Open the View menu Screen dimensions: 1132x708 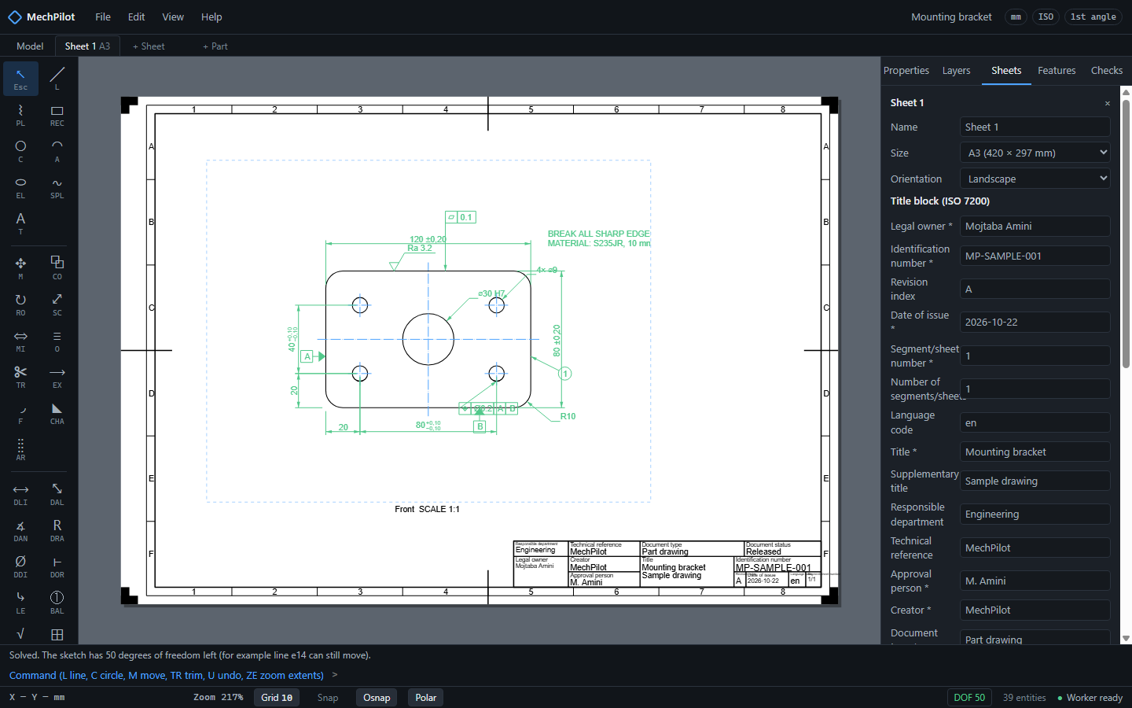coord(173,17)
